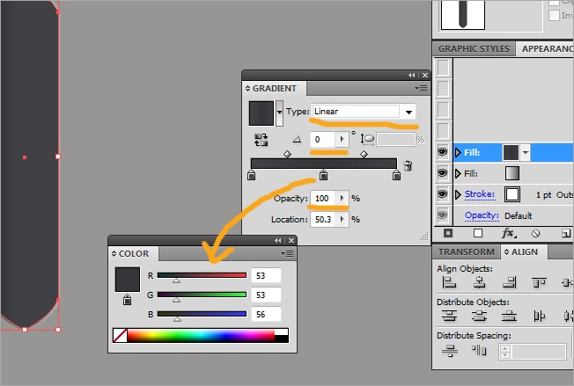The image size is (574, 386).
Task: Expand the Stroke attribute disclosure triangle
Action: click(x=458, y=194)
